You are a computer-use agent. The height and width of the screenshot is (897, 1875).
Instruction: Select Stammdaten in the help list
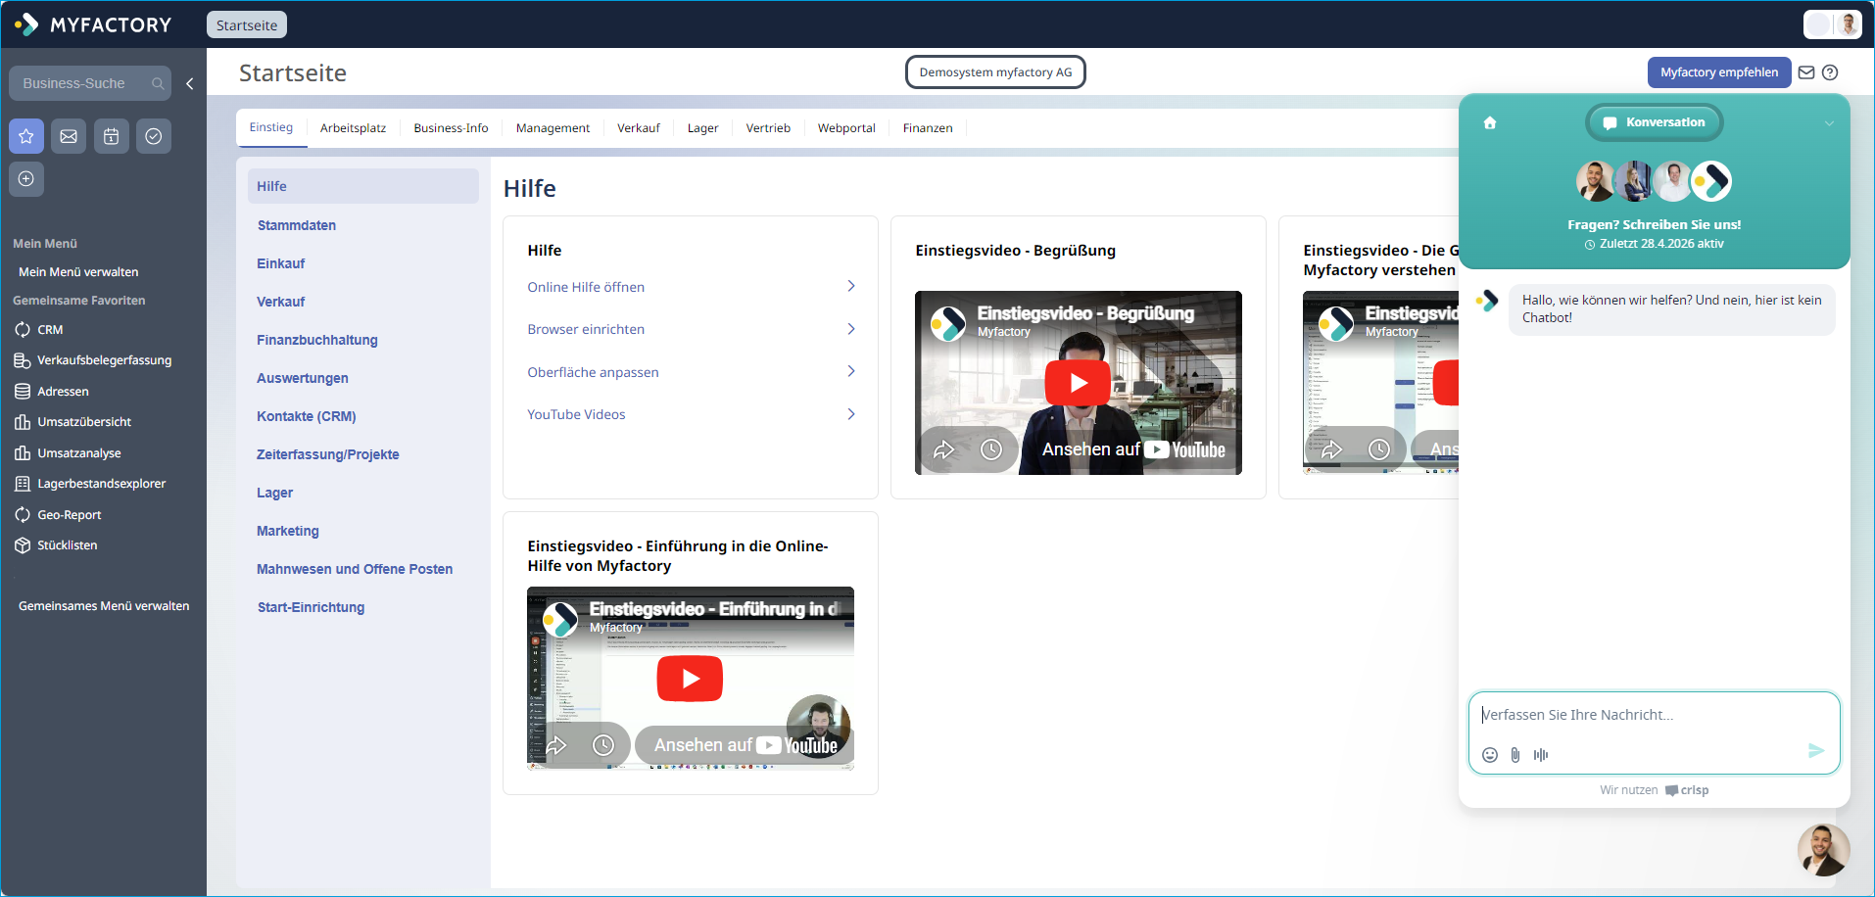click(297, 225)
